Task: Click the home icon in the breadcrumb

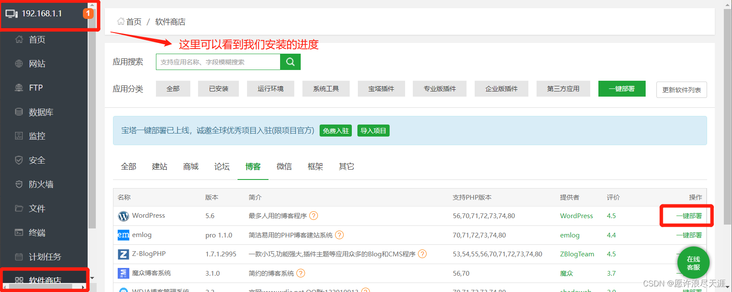Action: click(121, 21)
